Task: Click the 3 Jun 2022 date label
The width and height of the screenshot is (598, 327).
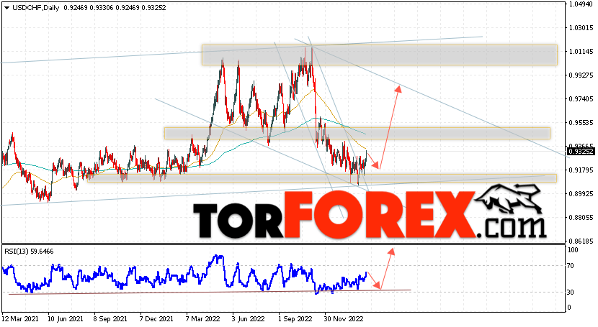Action: [x=249, y=318]
